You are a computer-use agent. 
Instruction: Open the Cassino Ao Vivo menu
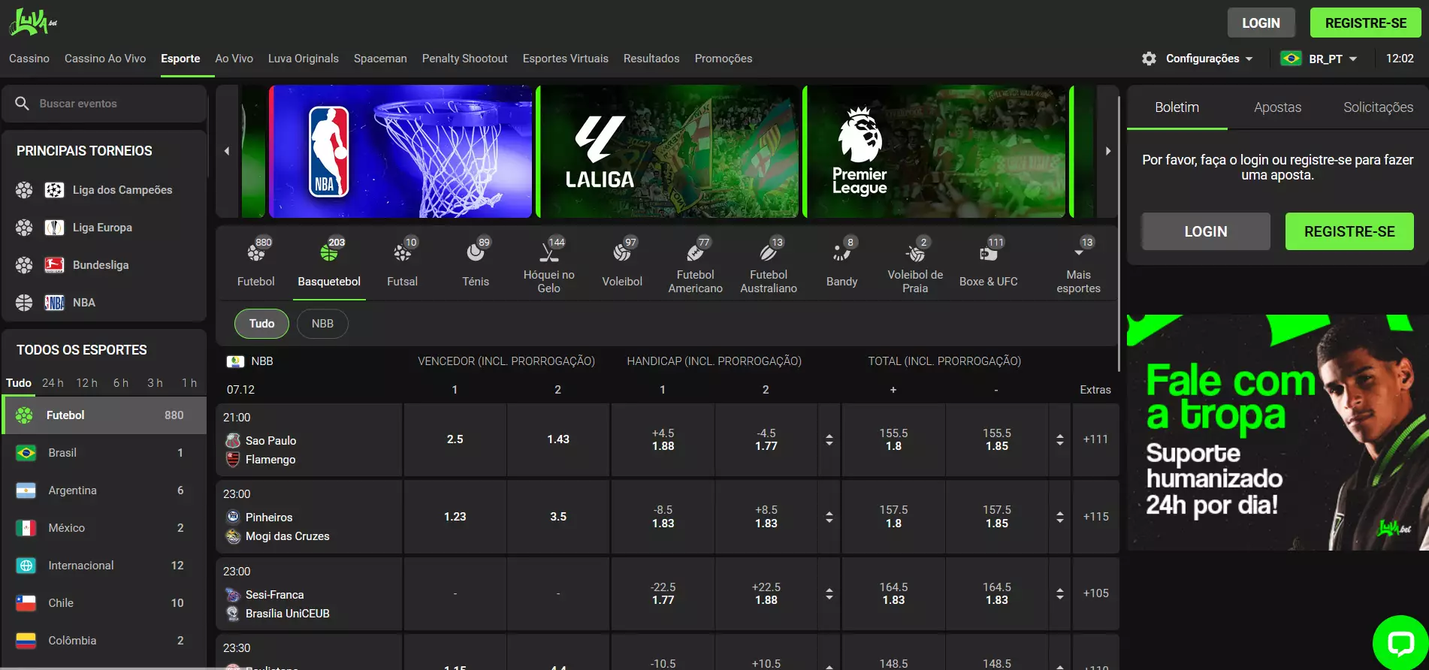tap(105, 59)
